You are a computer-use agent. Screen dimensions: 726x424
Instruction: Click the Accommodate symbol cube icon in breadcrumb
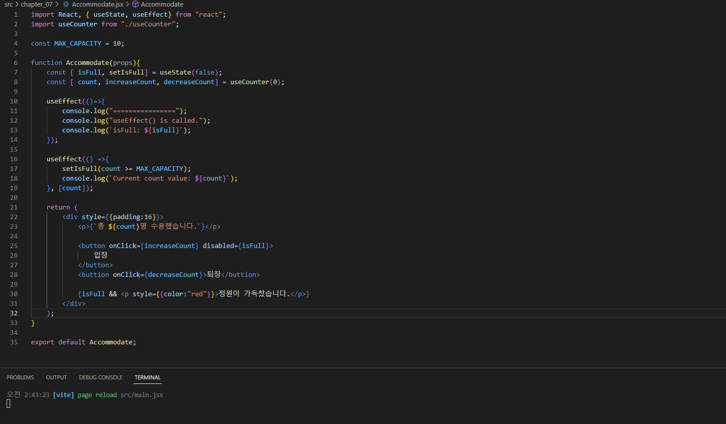pyautogui.click(x=135, y=4)
